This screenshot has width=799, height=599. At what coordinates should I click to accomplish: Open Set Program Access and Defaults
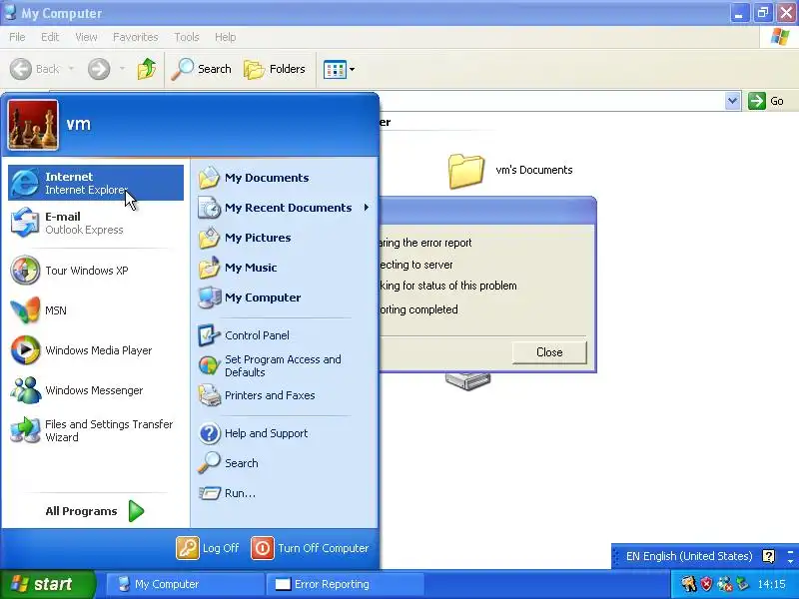[x=285, y=365]
